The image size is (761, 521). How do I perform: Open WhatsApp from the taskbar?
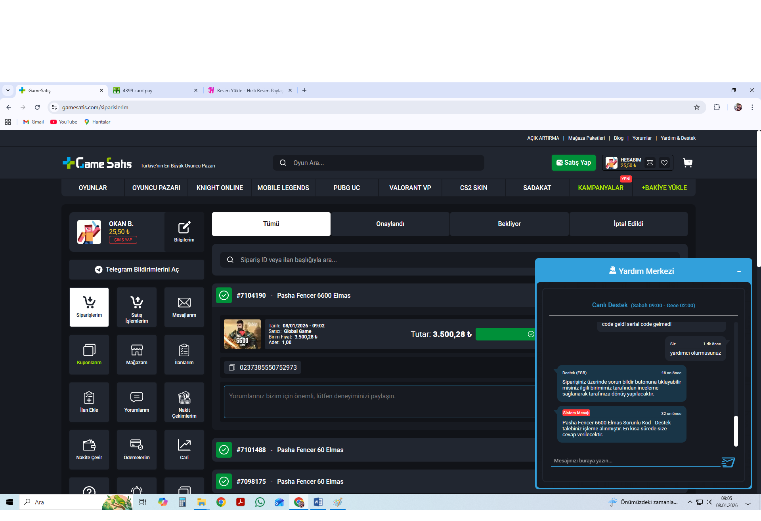260,502
